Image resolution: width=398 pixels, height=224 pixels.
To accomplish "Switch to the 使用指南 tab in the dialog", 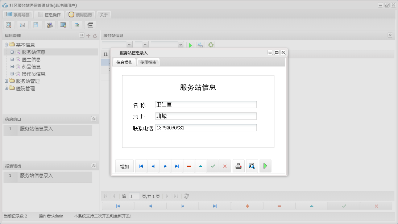I will pos(148,62).
